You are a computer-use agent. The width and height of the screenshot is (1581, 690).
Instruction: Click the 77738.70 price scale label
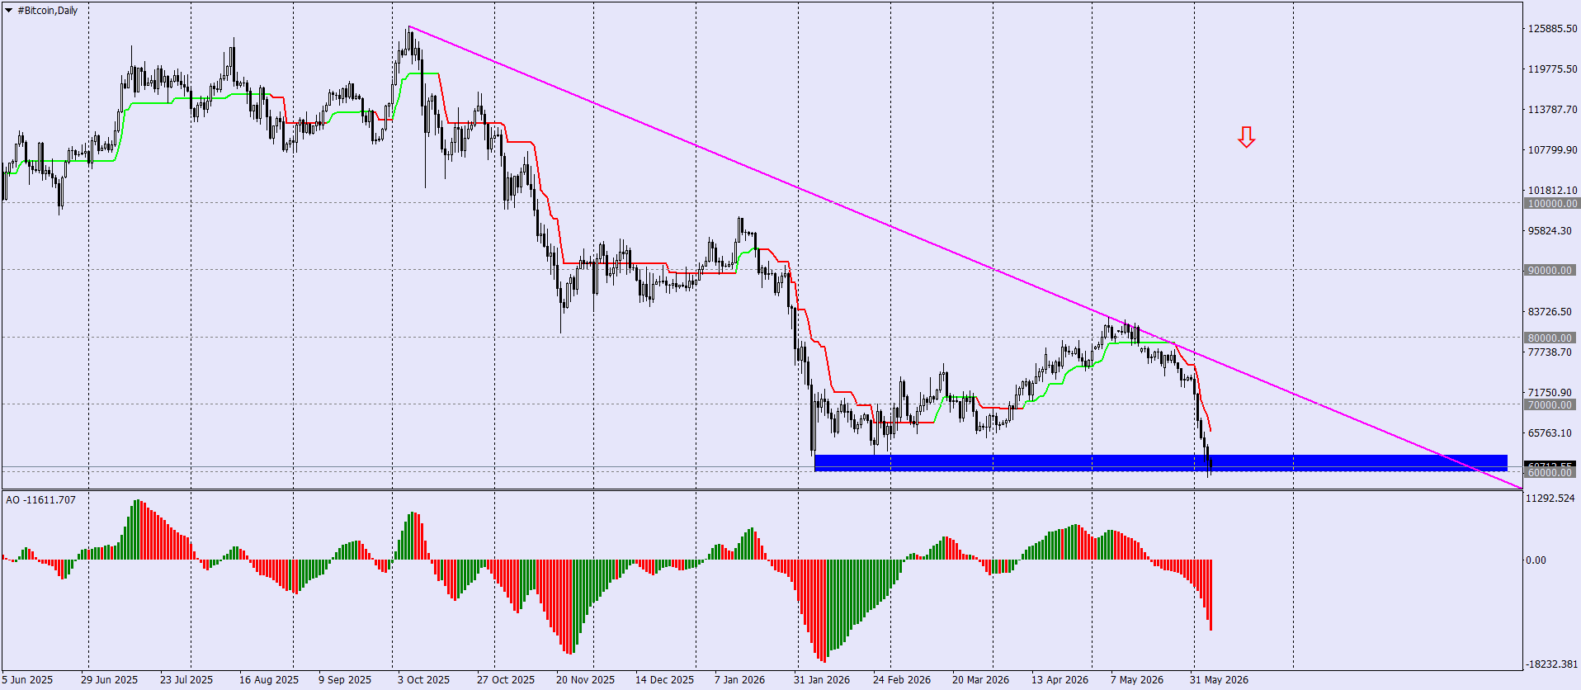pyautogui.click(x=1550, y=352)
